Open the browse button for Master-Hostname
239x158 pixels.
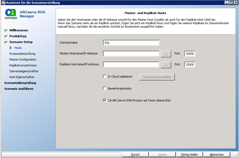[x=166, y=54]
